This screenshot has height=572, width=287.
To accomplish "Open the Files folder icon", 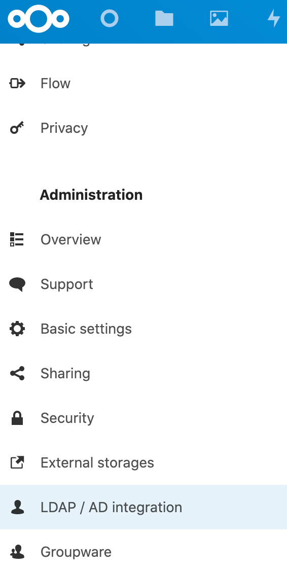I will coord(164,18).
